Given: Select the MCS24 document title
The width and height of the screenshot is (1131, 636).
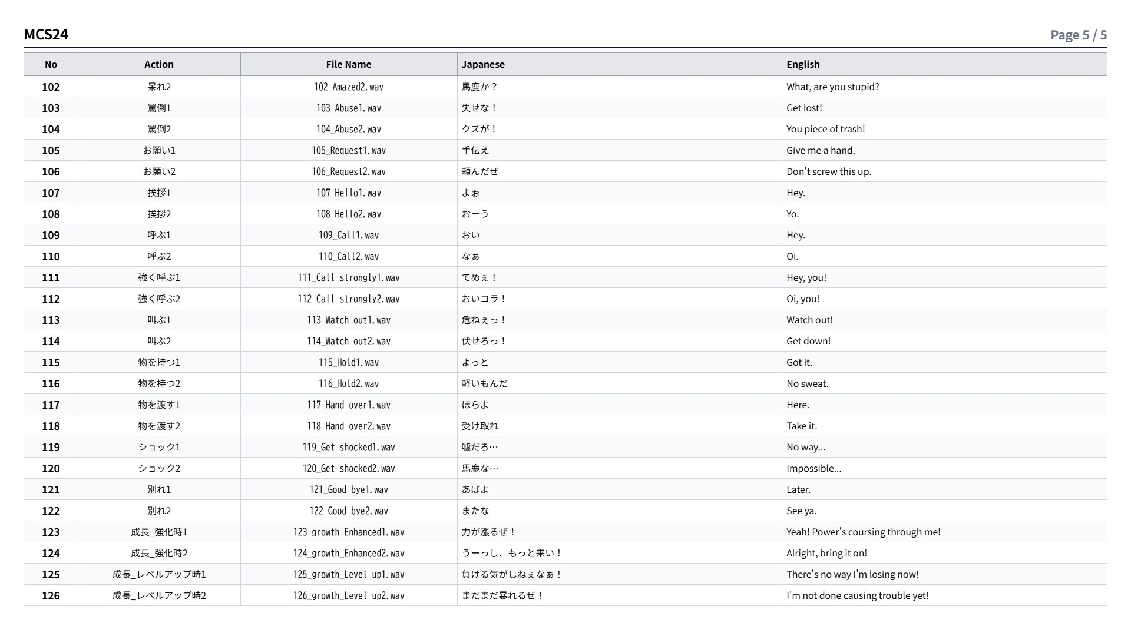Looking at the screenshot, I should point(46,34).
